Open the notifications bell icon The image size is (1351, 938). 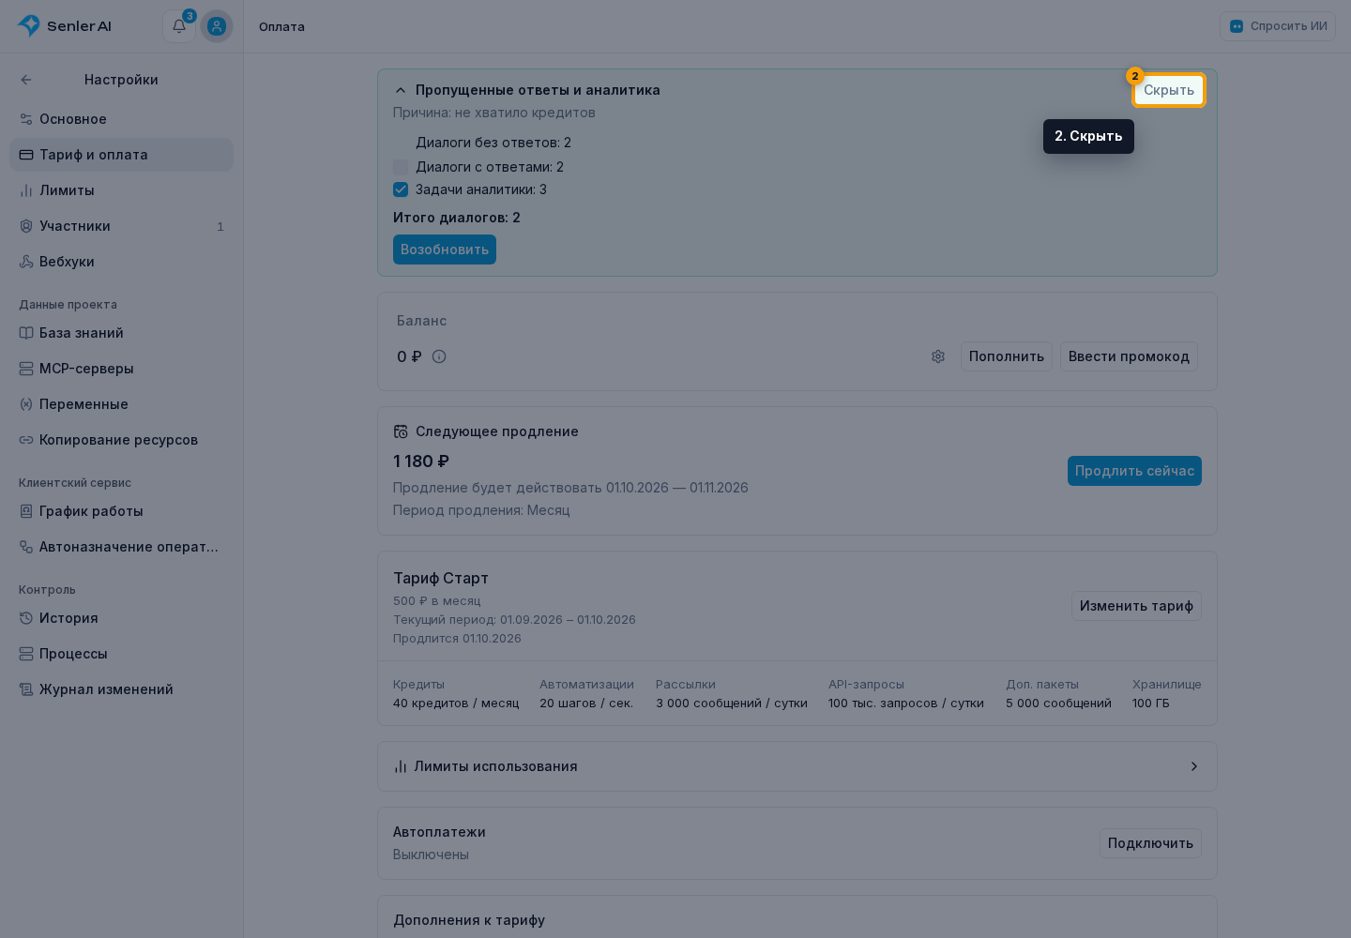(179, 26)
